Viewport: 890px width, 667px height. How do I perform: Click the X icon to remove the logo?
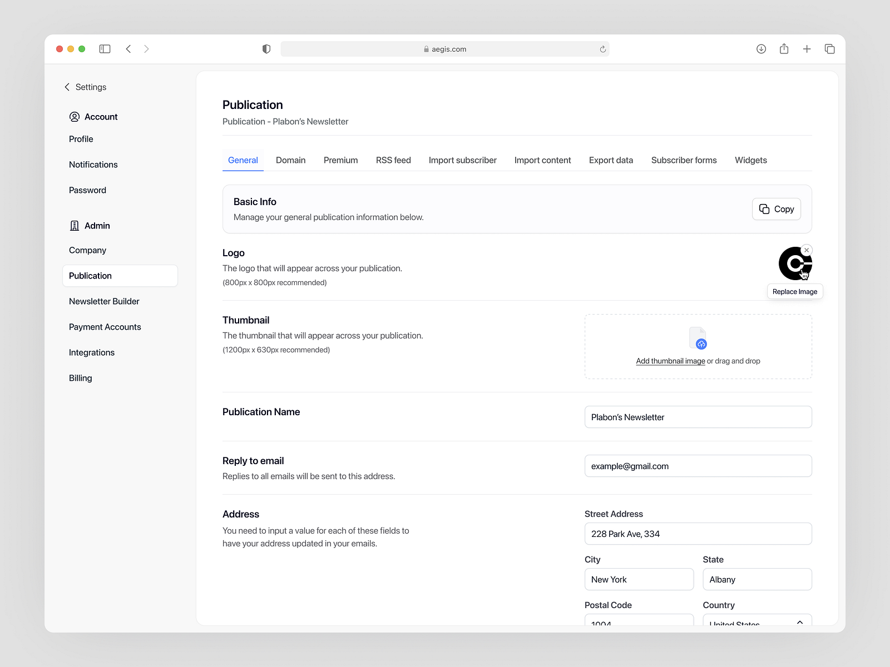pyautogui.click(x=807, y=250)
